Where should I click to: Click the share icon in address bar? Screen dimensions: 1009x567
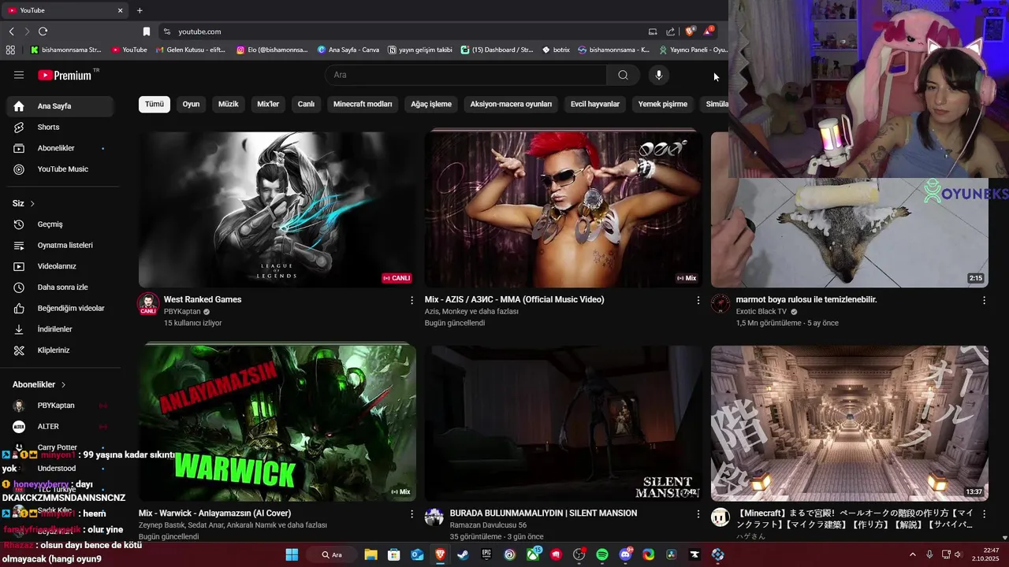[x=670, y=31]
